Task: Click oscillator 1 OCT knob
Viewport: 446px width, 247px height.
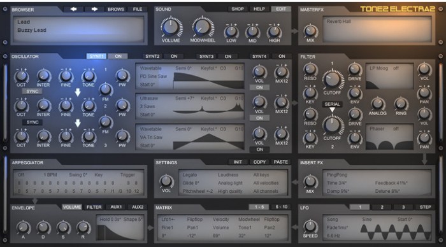Action: (21, 76)
